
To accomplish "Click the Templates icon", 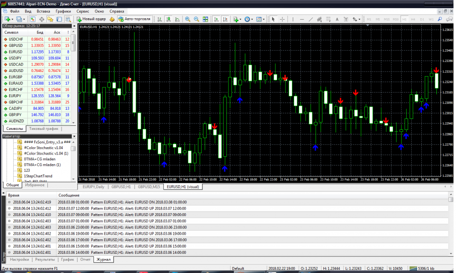I will [x=259, y=19].
